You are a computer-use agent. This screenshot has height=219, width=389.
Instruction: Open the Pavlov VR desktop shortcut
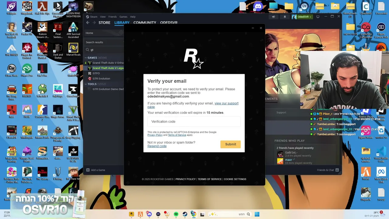(x=27, y=29)
